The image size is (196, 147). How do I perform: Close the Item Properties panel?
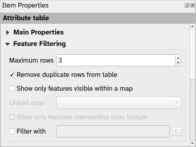pos(192,6)
